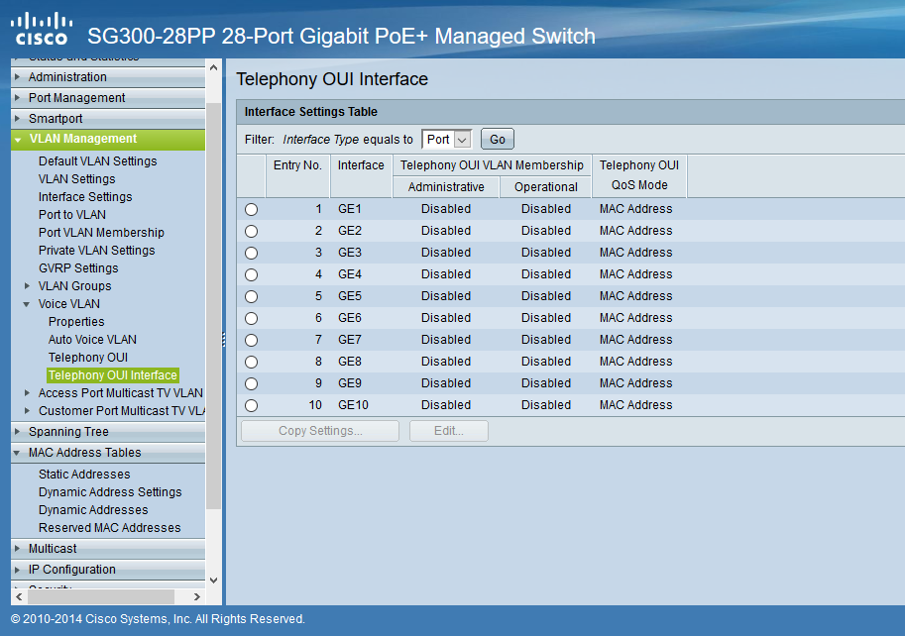
Task: Go to Interface Settings under VLAN Management
Action: (x=85, y=197)
